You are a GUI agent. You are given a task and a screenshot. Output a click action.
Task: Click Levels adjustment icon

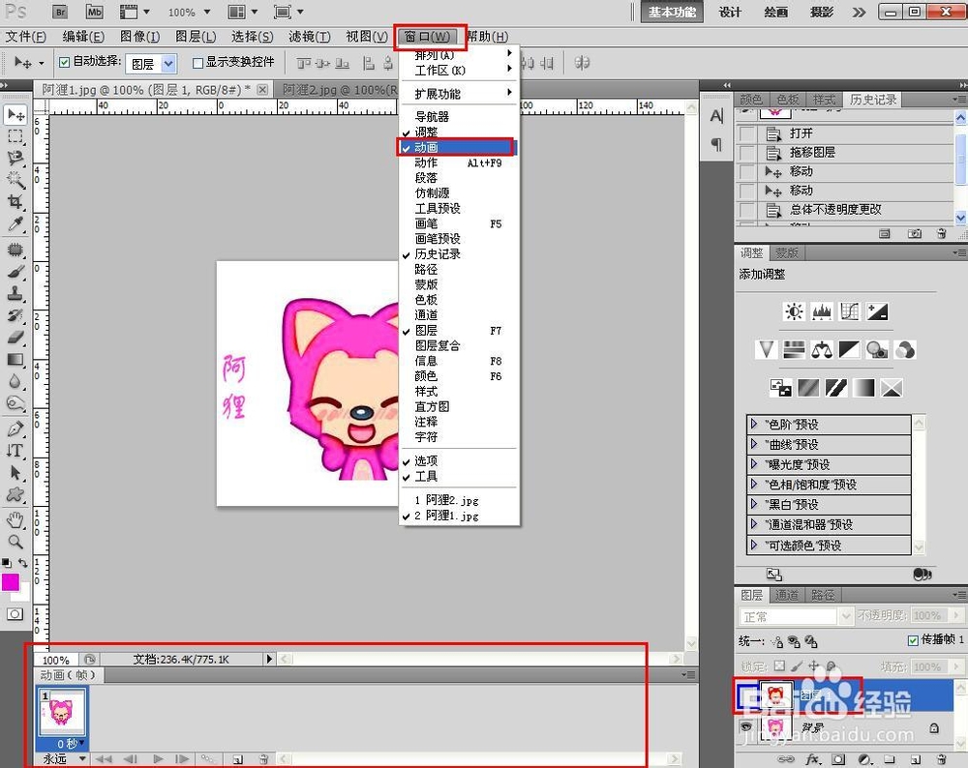[822, 311]
